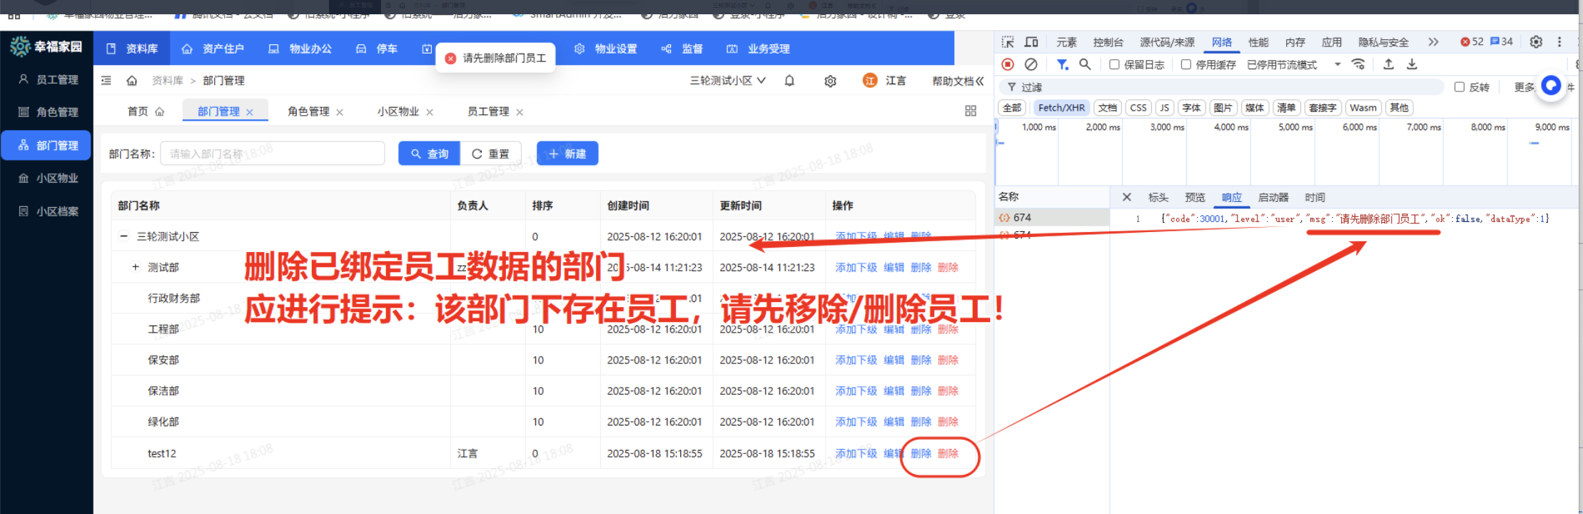This screenshot has height=514, width=1583.
Task: Open the settings gear beside the bell
Action: tap(830, 81)
